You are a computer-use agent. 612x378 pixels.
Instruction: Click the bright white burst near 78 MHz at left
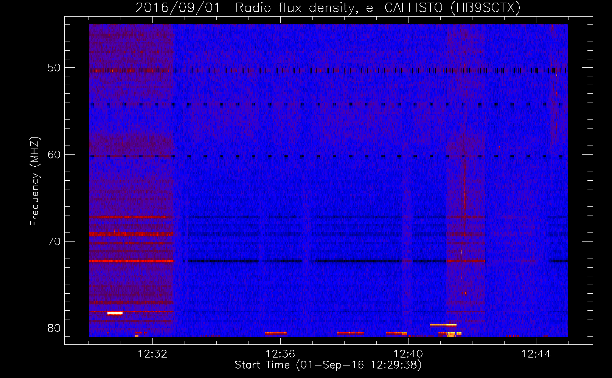[x=115, y=313]
